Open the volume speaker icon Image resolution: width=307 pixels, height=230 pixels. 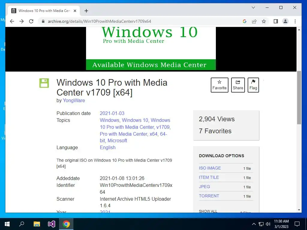click(x=268, y=224)
